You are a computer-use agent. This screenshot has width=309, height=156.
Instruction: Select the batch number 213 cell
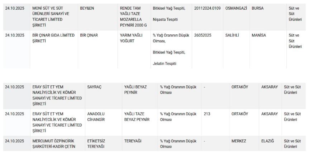(207, 114)
